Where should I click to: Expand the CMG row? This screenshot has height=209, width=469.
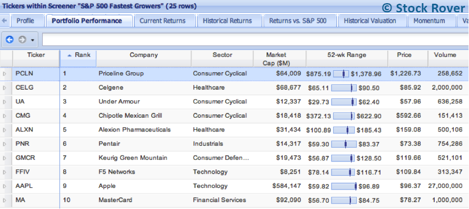click(5, 116)
